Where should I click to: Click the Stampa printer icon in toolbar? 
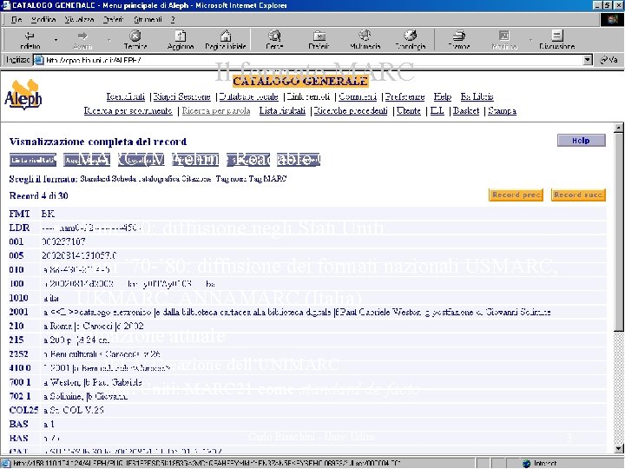[x=459, y=39]
